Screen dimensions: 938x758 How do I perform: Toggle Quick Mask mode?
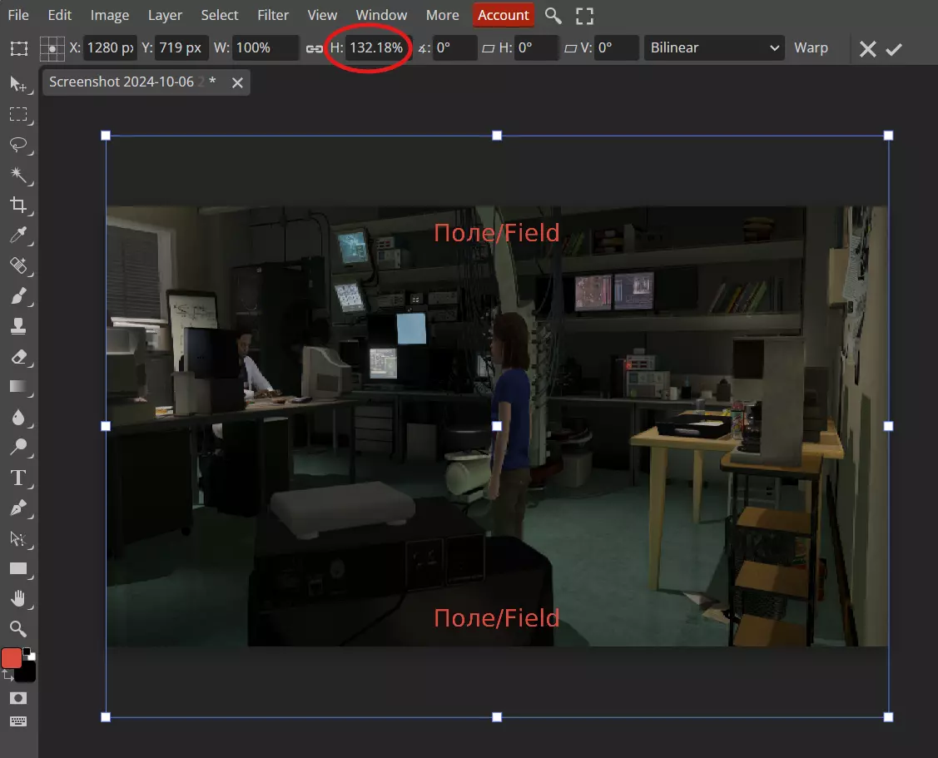[x=17, y=697]
